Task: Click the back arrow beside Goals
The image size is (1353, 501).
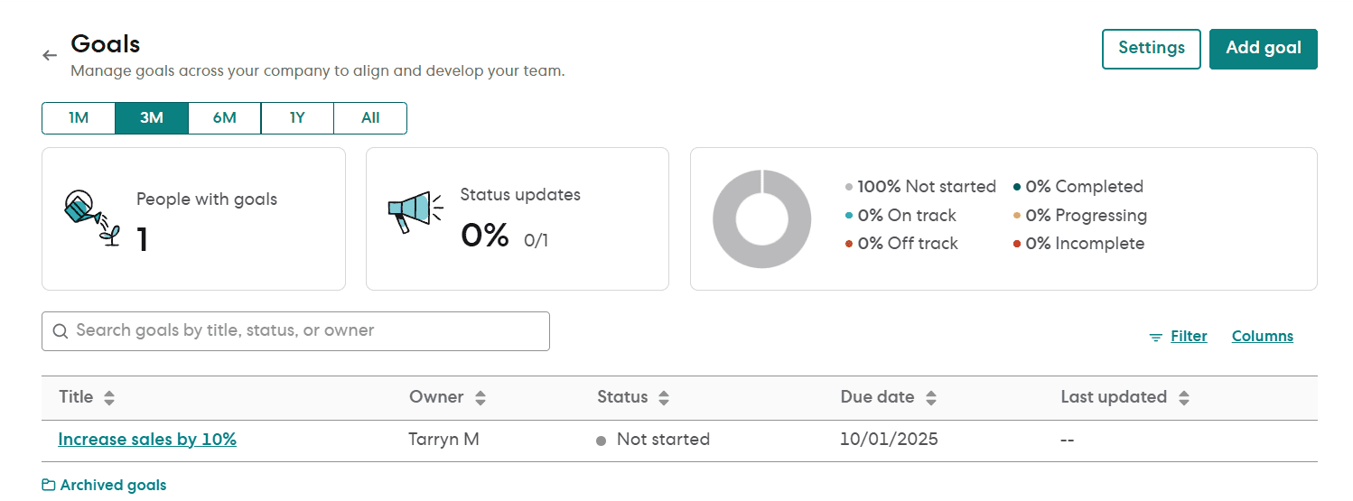Action: (x=50, y=55)
